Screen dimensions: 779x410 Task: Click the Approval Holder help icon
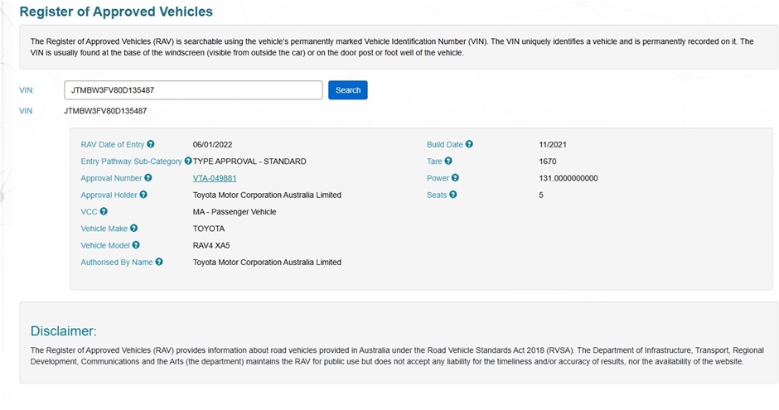coord(143,195)
